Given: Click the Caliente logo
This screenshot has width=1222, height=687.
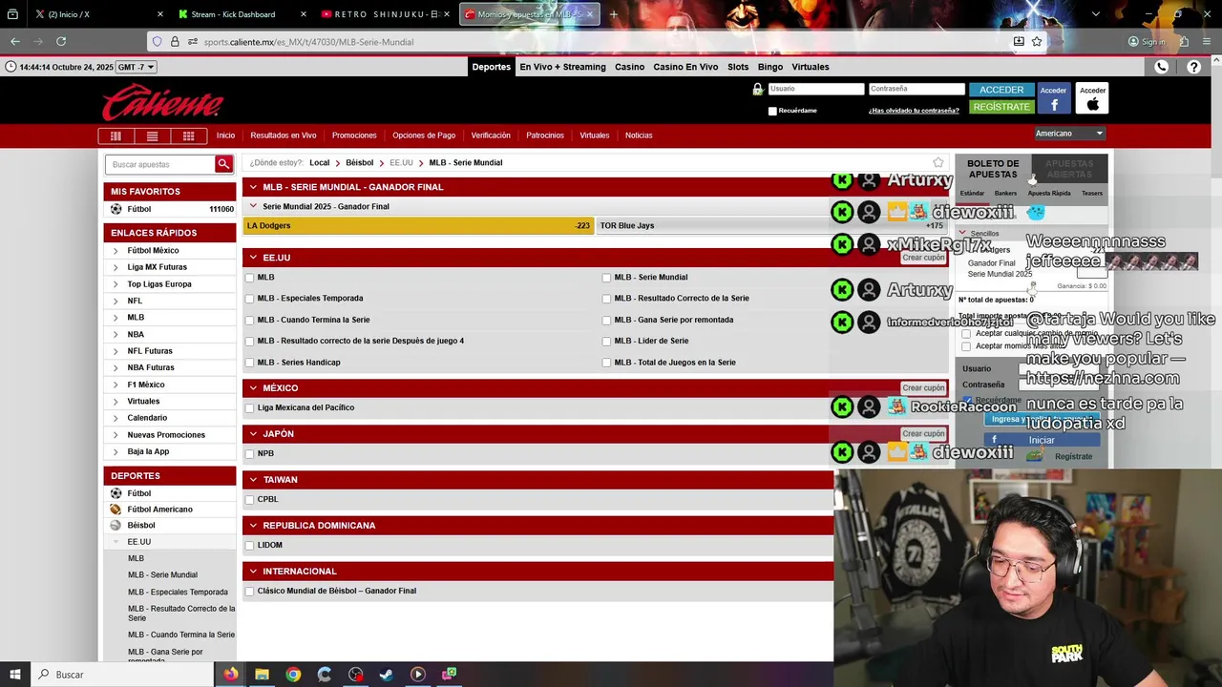Looking at the screenshot, I should point(163,102).
